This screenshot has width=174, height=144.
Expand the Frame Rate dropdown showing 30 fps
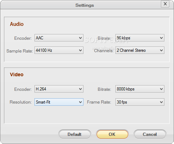point(140,102)
